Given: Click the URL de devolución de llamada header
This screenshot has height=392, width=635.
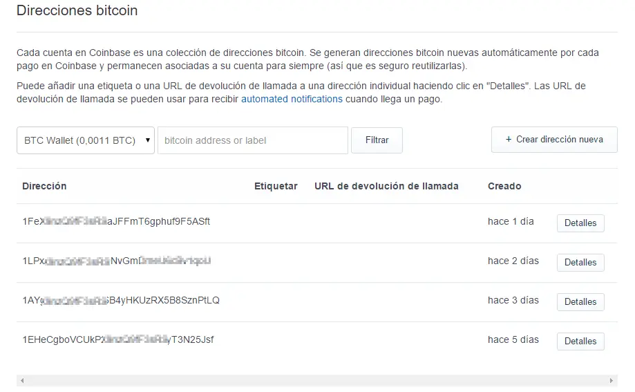Looking at the screenshot, I should pos(386,186).
